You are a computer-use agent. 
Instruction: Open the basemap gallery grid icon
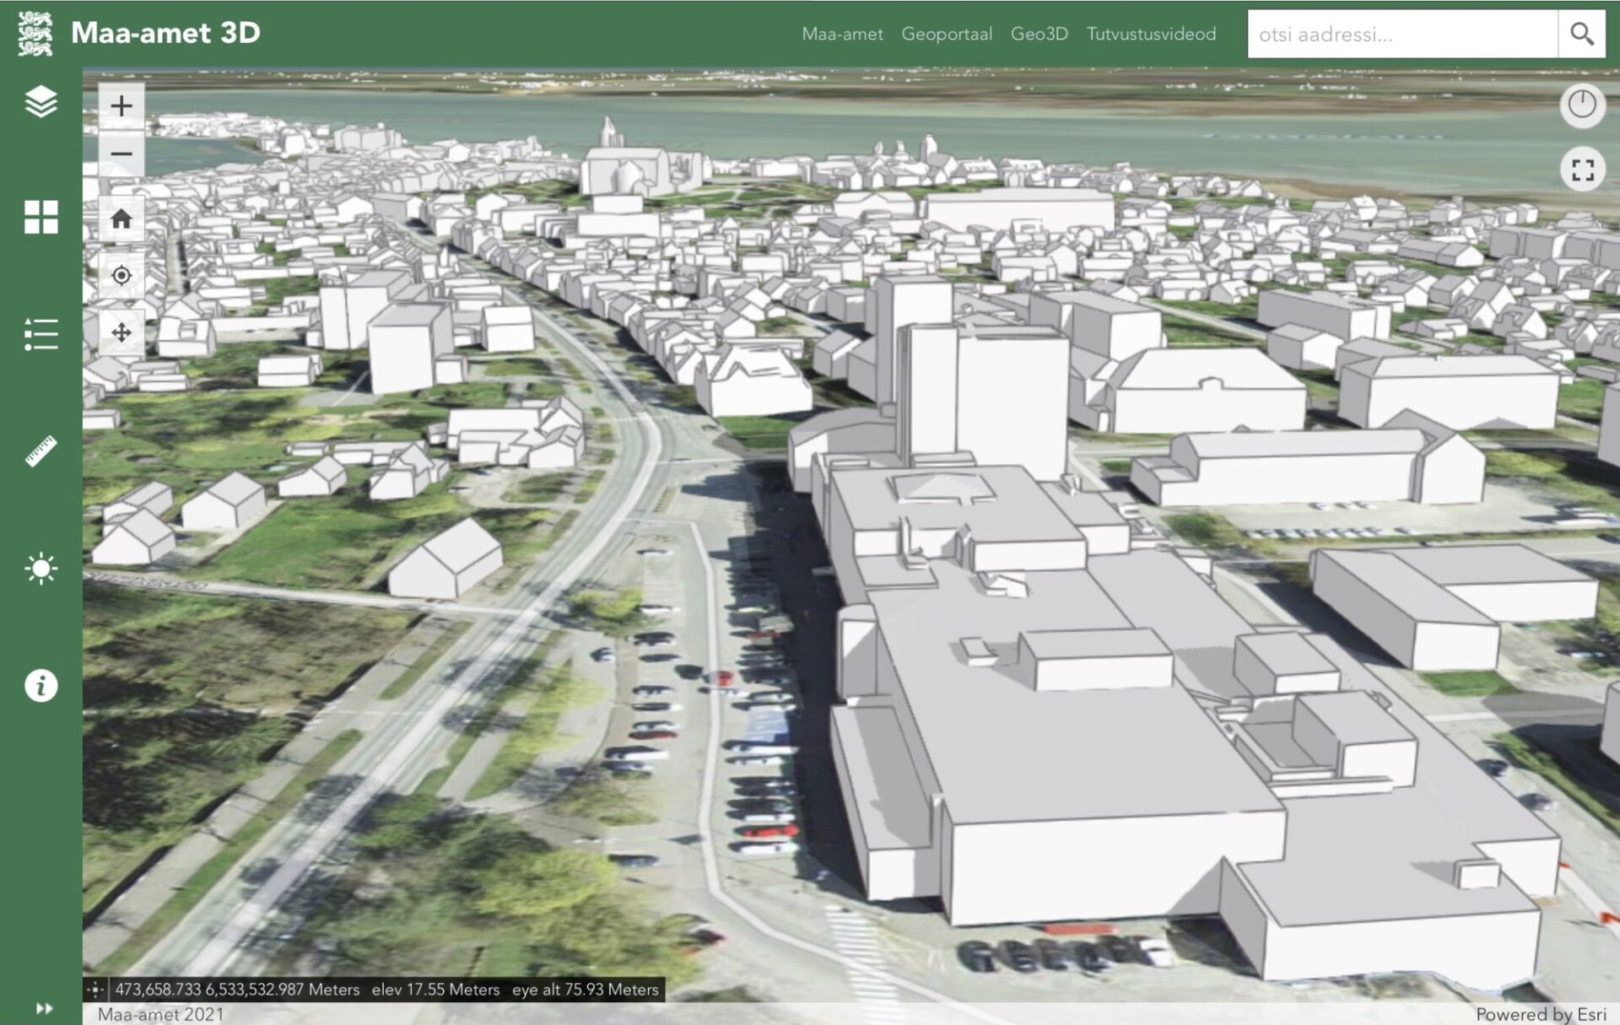point(40,217)
